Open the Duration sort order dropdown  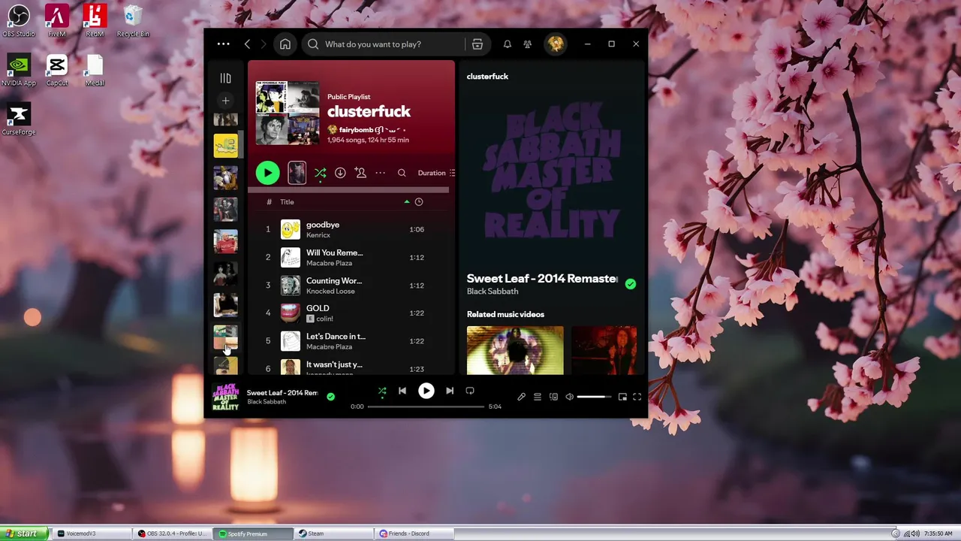[436, 173]
